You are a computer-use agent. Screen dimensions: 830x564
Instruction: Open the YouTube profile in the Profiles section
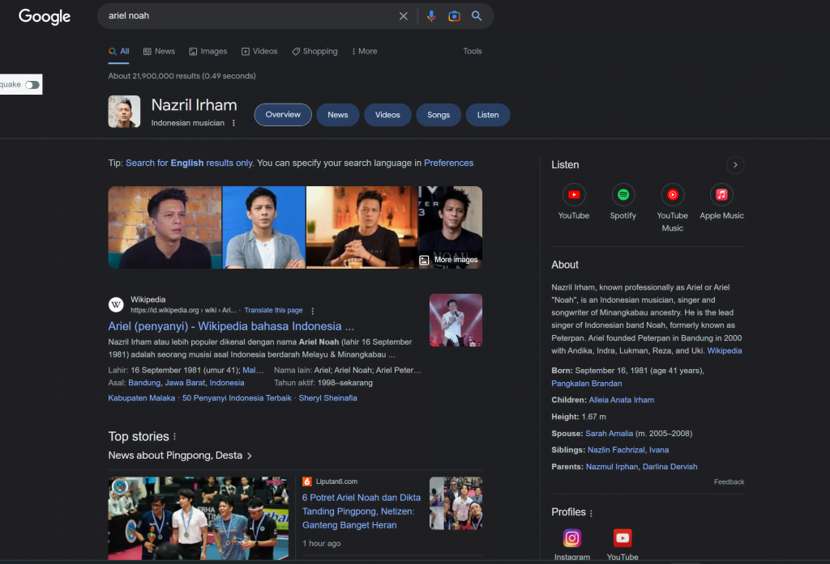pos(622,537)
